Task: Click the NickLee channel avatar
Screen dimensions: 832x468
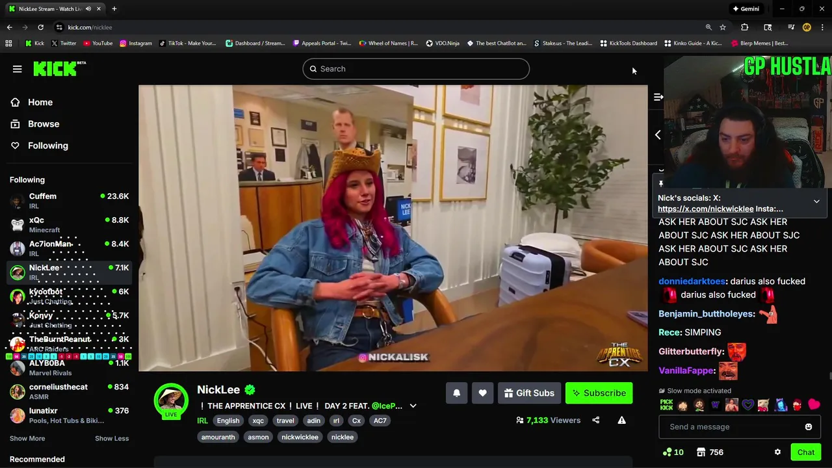Action: pyautogui.click(x=171, y=400)
